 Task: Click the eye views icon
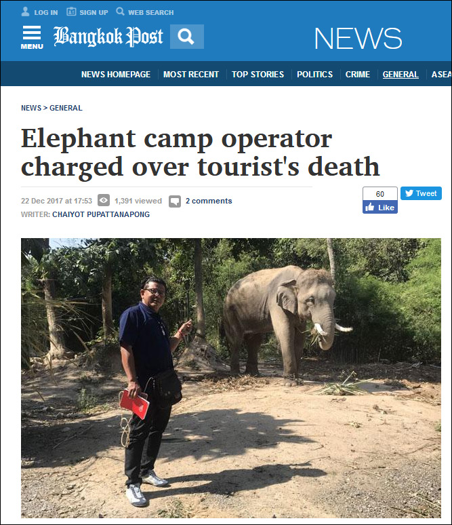(104, 201)
